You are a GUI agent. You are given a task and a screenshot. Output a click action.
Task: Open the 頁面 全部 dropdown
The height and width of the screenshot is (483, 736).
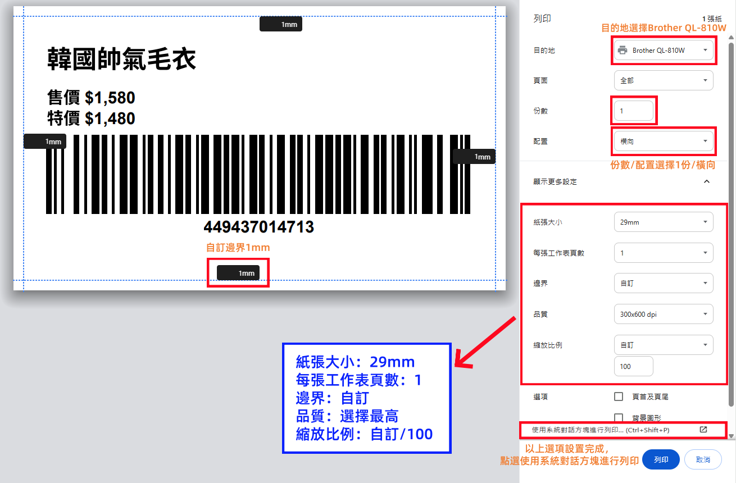[664, 80]
